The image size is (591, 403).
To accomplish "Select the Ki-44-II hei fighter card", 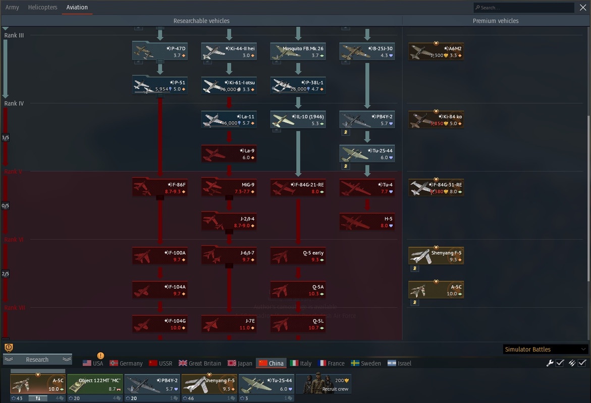I will (x=229, y=51).
